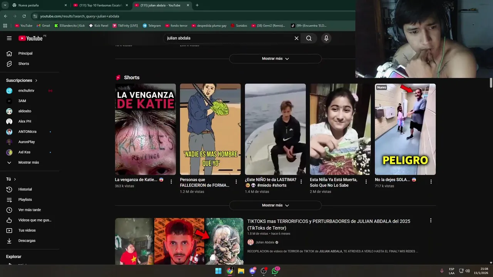Open a new browser tab with plus

(197, 5)
